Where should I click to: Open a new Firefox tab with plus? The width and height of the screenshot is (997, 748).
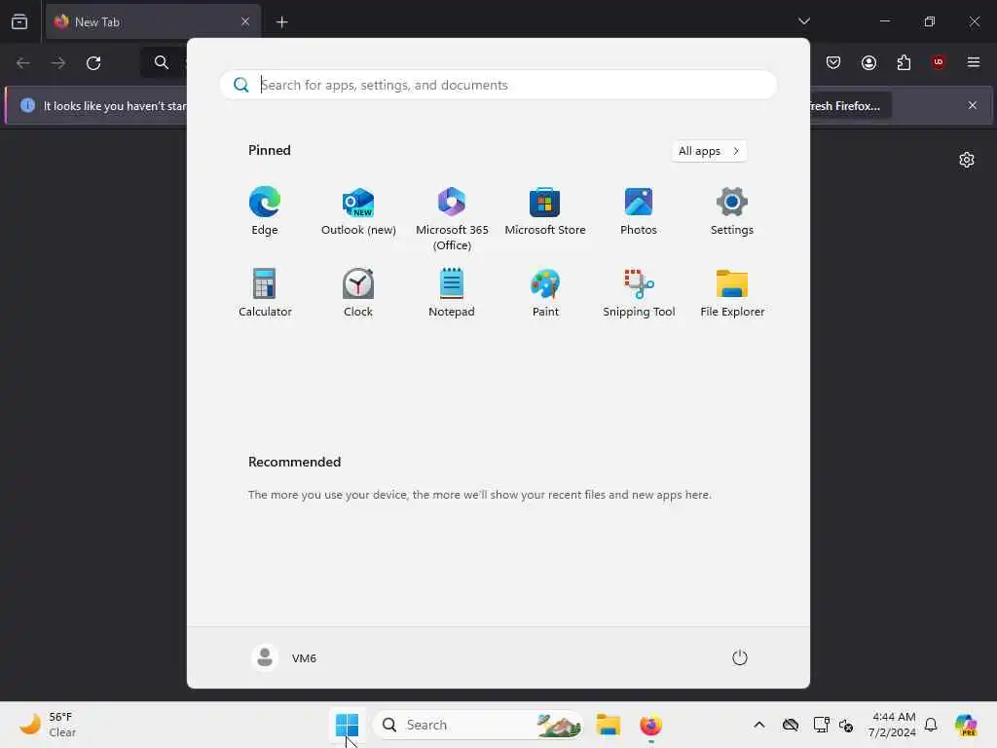[x=281, y=22]
